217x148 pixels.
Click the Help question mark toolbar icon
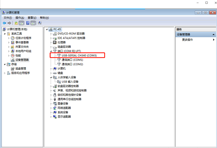click(28, 23)
